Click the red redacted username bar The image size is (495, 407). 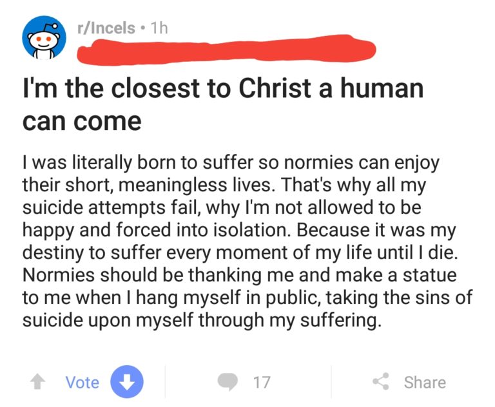(227, 50)
